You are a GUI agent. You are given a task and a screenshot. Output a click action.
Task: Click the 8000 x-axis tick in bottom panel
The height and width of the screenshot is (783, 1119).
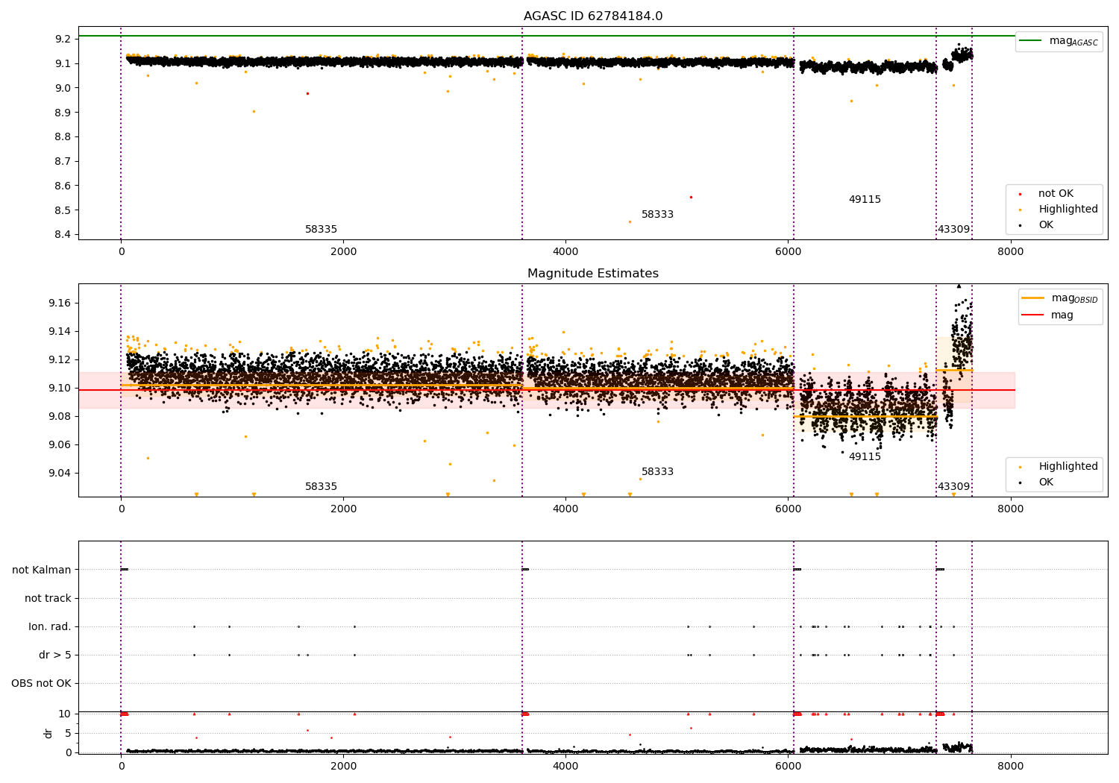pos(1010,766)
